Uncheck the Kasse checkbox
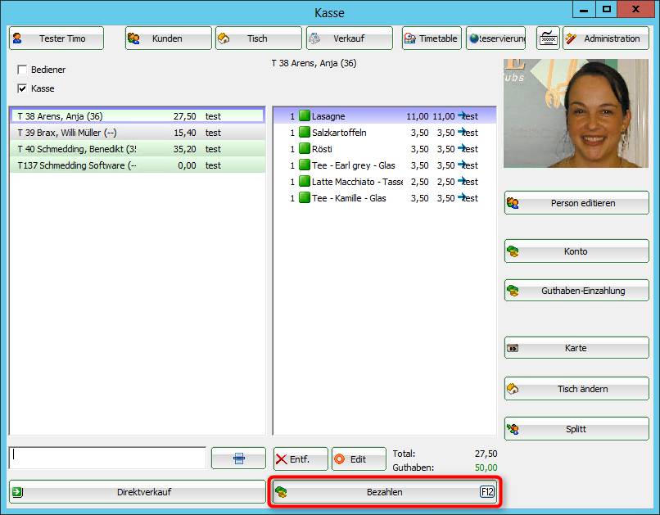This screenshot has width=660, height=515. pos(22,88)
